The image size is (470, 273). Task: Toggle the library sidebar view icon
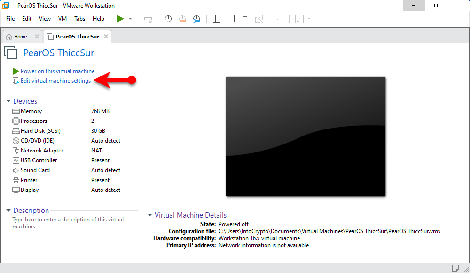point(216,19)
